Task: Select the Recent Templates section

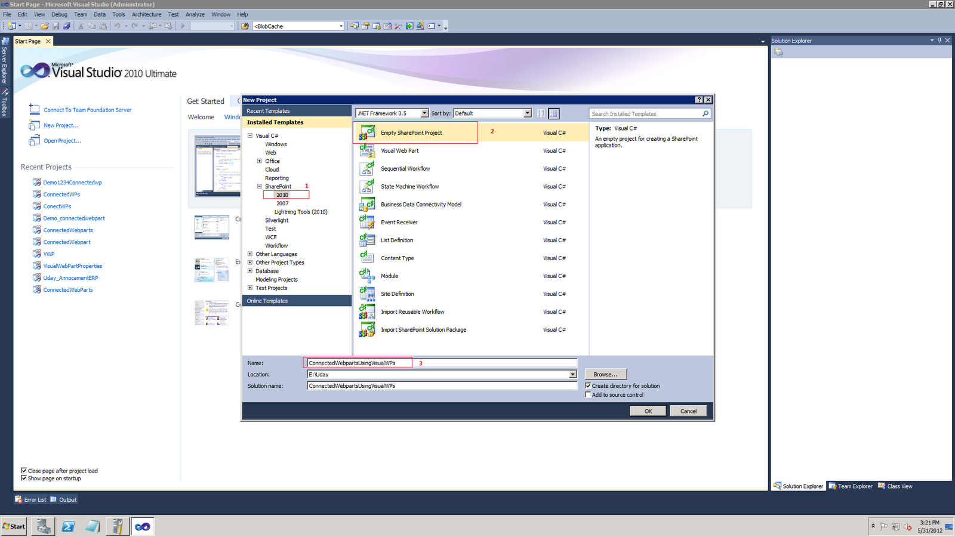Action: pyautogui.click(x=297, y=111)
